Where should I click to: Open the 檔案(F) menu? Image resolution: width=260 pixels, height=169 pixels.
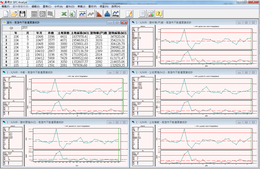click(6, 7)
